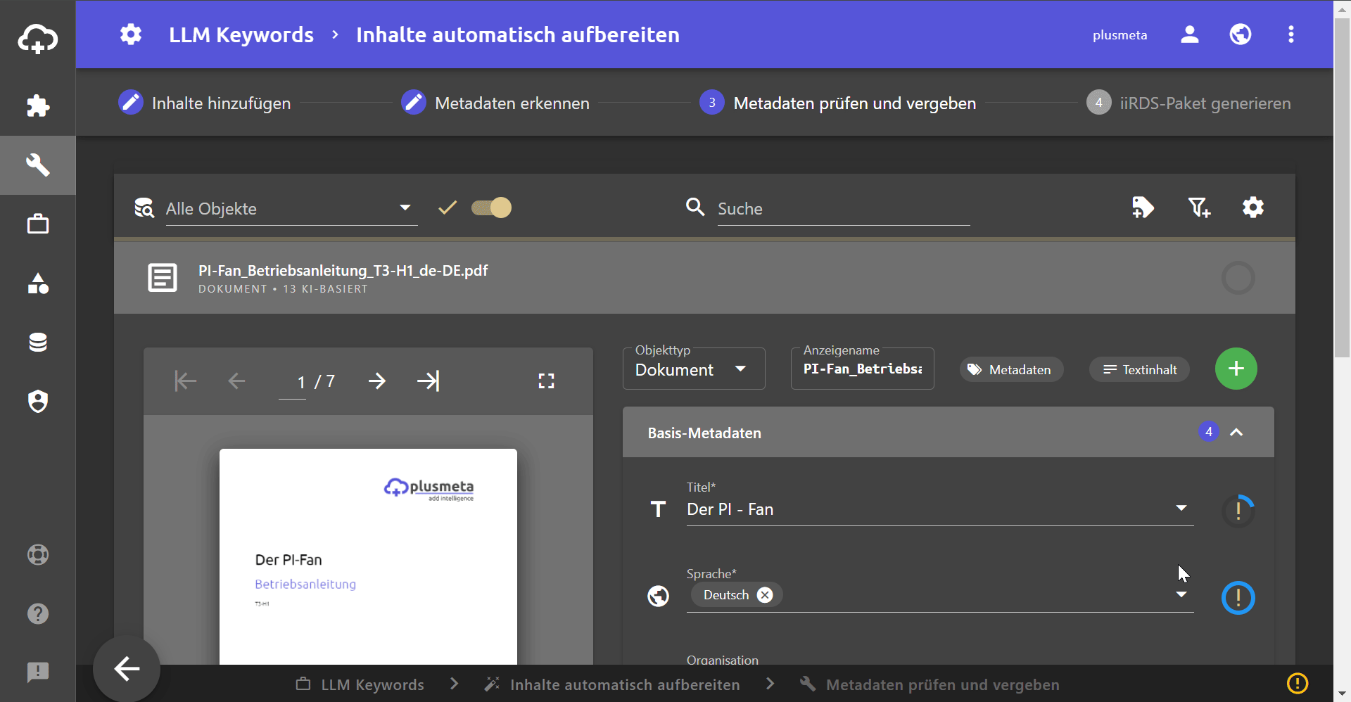1351x702 pixels.
Task: Click the add tag label icon in toolbar
Action: (1143, 208)
